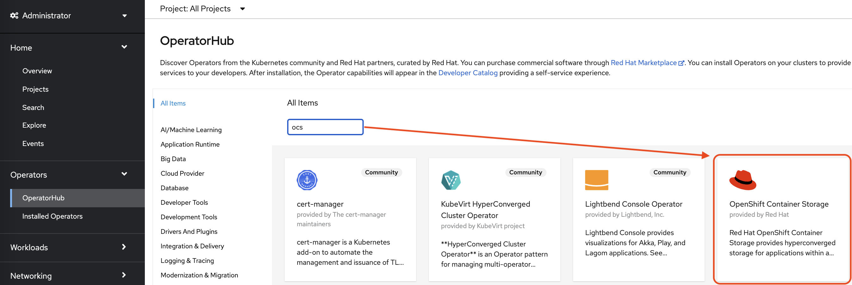The width and height of the screenshot is (852, 285).
Task: Open Projects in sidebar
Action: click(35, 89)
